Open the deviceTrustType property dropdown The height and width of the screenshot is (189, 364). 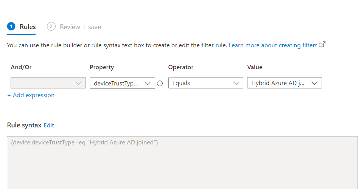tap(122, 83)
